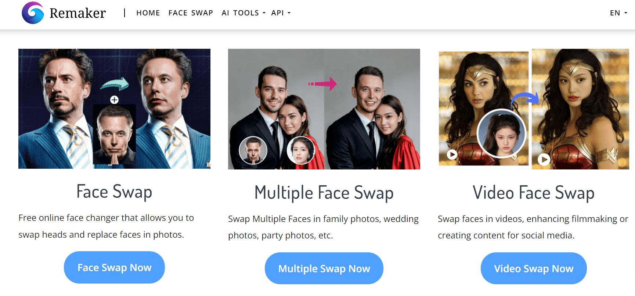Expand the AI Tools dropdown menu
The height and width of the screenshot is (296, 635).
243,13
